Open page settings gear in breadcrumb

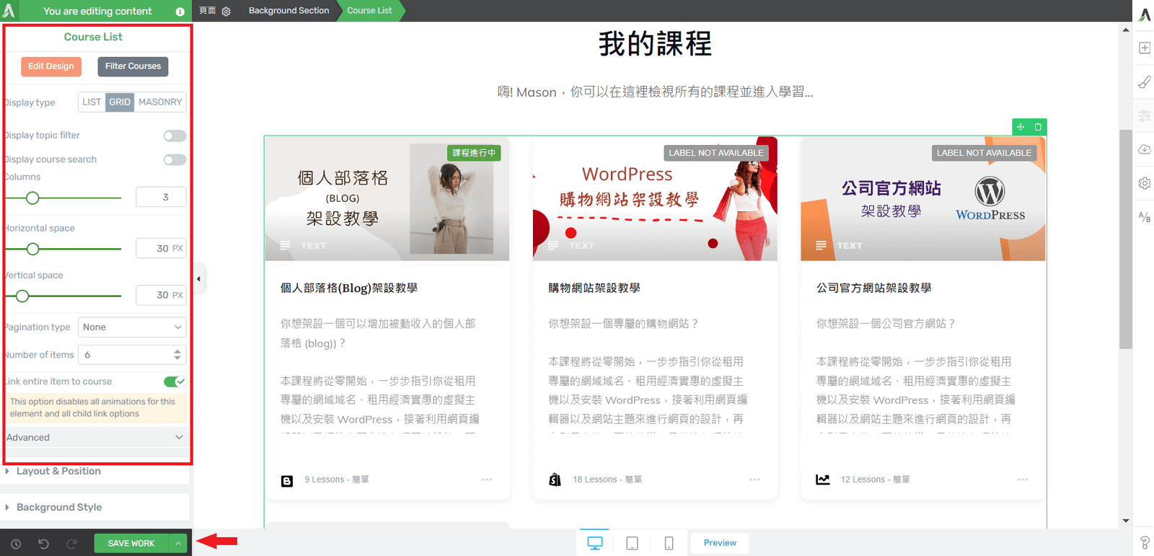click(x=226, y=12)
